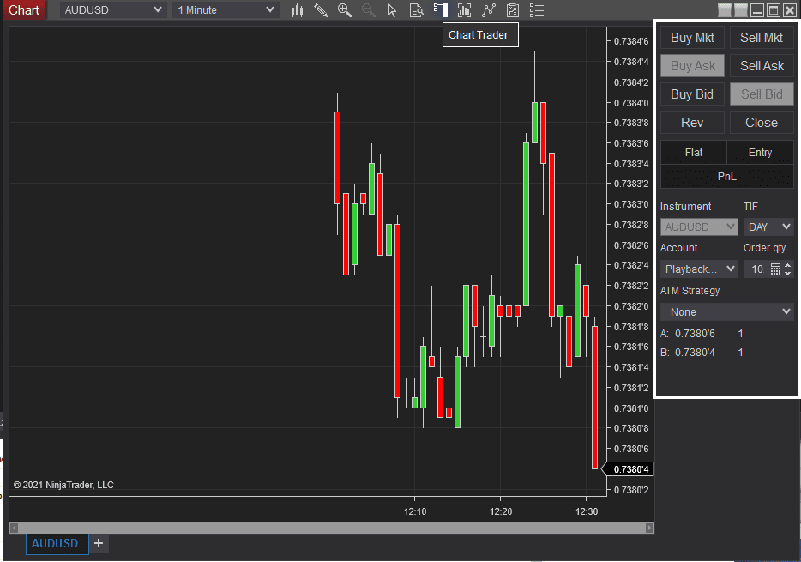Select the drawing tools pencil icon

pos(320,10)
